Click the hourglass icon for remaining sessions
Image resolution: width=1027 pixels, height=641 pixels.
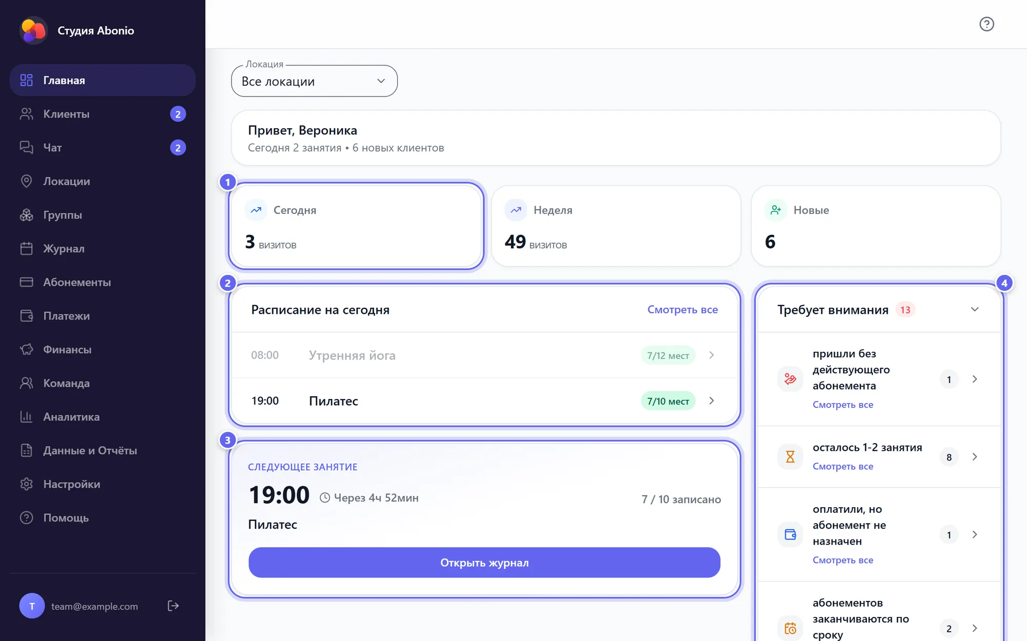pos(790,456)
